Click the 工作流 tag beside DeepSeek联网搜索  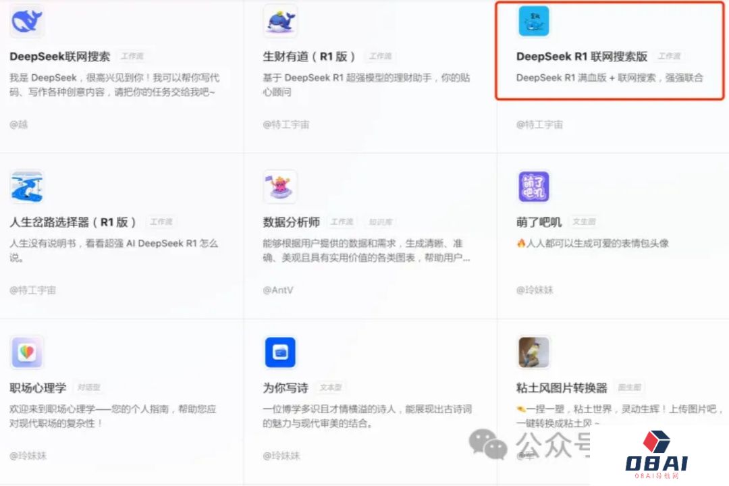(x=132, y=56)
